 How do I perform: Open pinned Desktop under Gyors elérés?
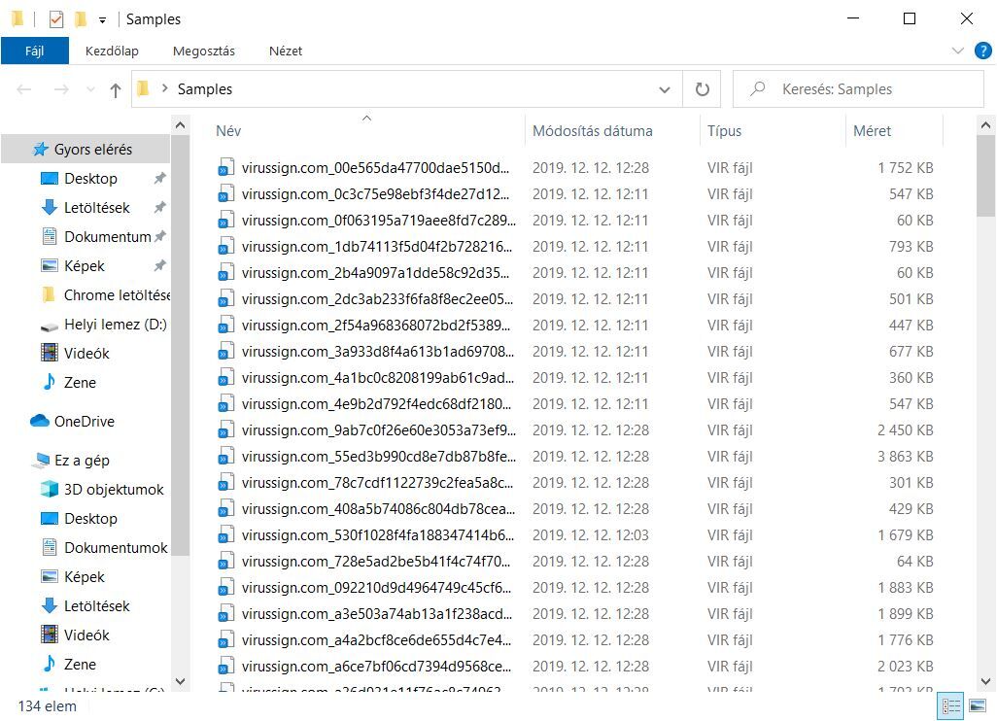[x=90, y=179]
